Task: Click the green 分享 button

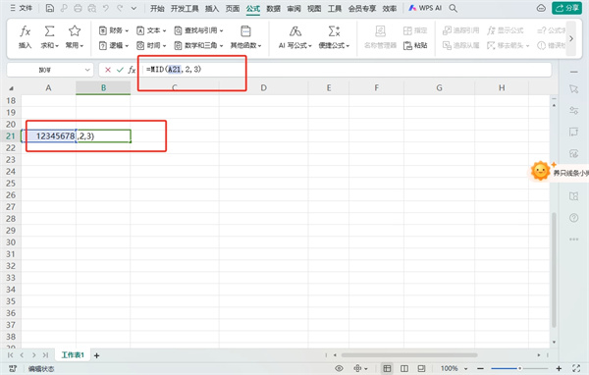Action: (566, 8)
